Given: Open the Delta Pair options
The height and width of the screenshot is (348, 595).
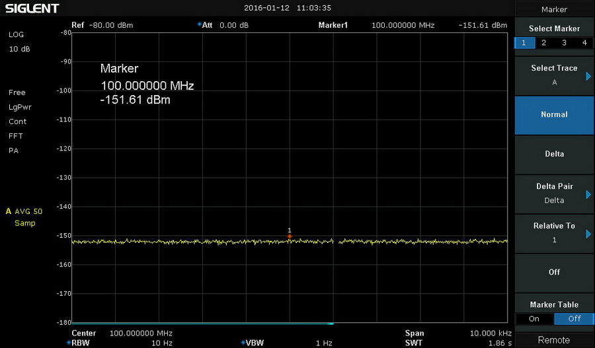Looking at the screenshot, I should [x=554, y=193].
